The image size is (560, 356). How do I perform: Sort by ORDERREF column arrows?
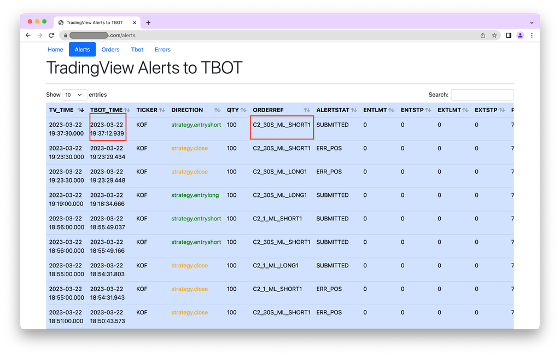coord(307,110)
